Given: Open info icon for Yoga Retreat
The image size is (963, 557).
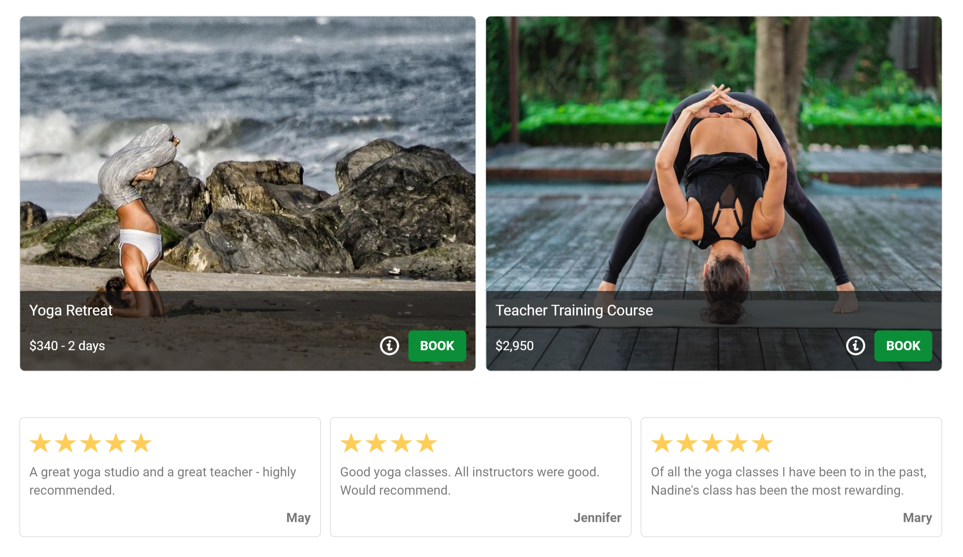Looking at the screenshot, I should [x=389, y=346].
